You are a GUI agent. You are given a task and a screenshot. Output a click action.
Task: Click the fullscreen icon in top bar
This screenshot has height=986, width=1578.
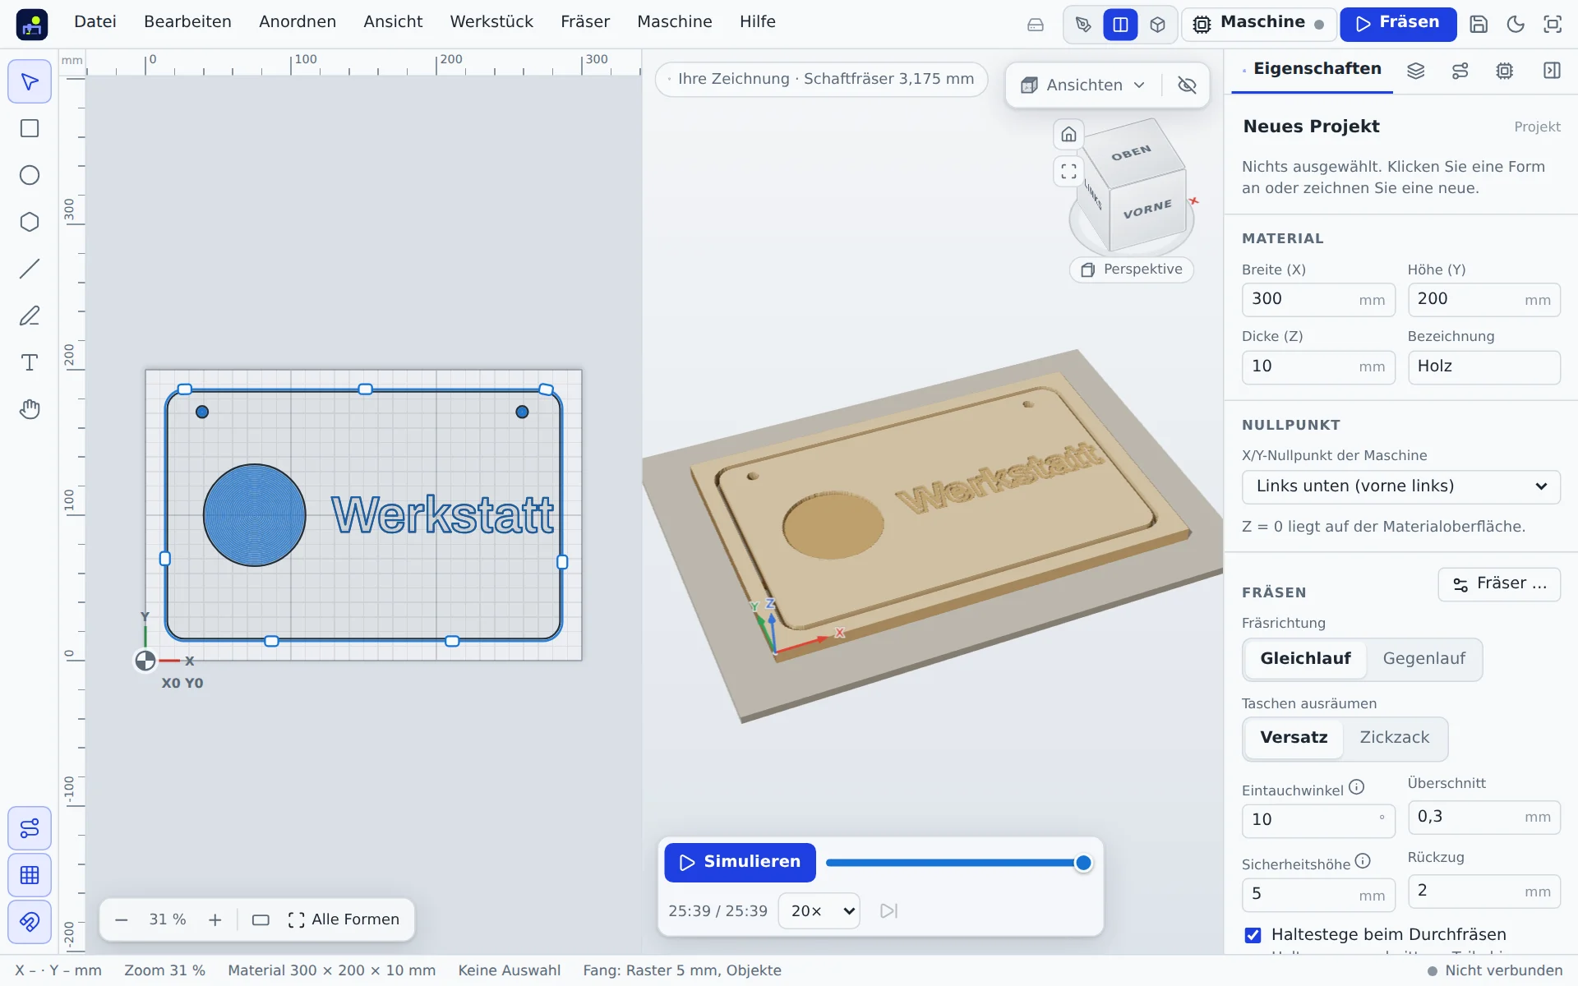click(1553, 25)
